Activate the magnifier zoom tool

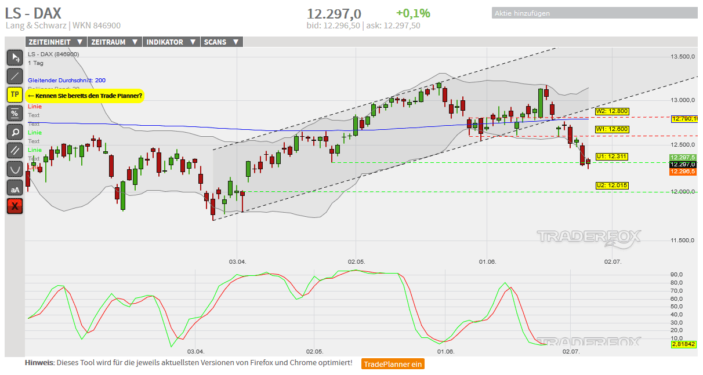point(15,132)
